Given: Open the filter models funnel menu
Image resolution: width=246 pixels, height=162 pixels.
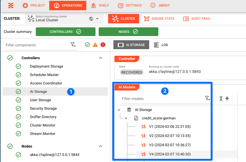Looking at the screenshot, I should [207, 98].
